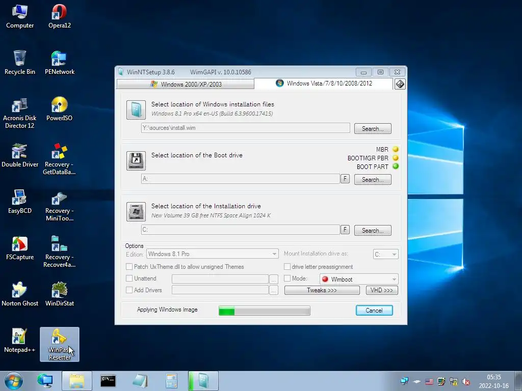Viewport: 522px width, 391px height.
Task: Cancel applying the Windows image
Action: click(374, 310)
